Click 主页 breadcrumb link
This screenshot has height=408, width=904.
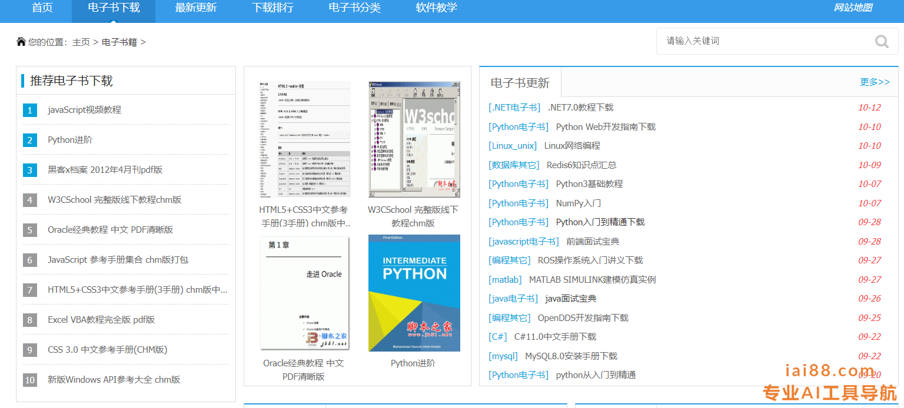click(x=81, y=42)
